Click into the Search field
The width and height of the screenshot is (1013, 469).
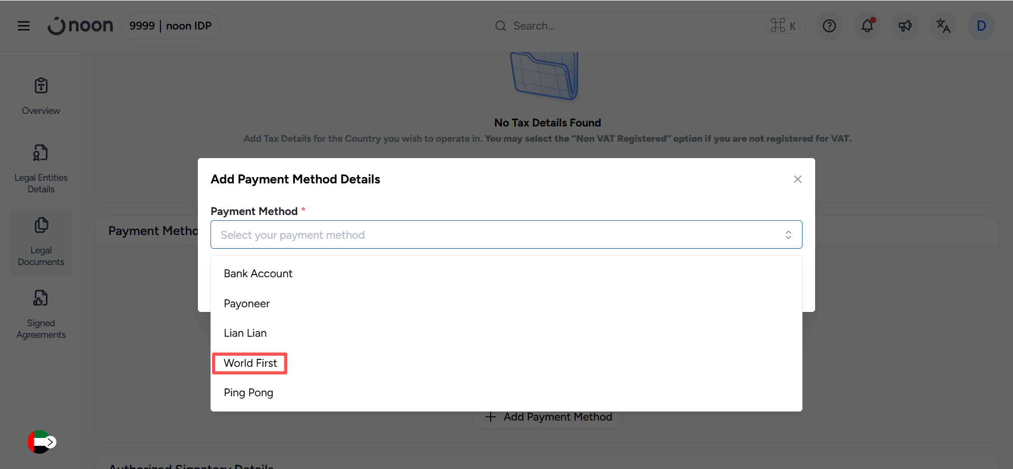tap(633, 26)
